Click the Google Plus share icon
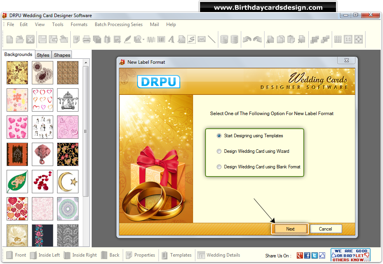 [x=300, y=256]
